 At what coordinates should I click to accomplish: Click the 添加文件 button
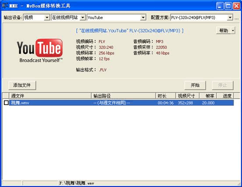[x=22, y=85]
